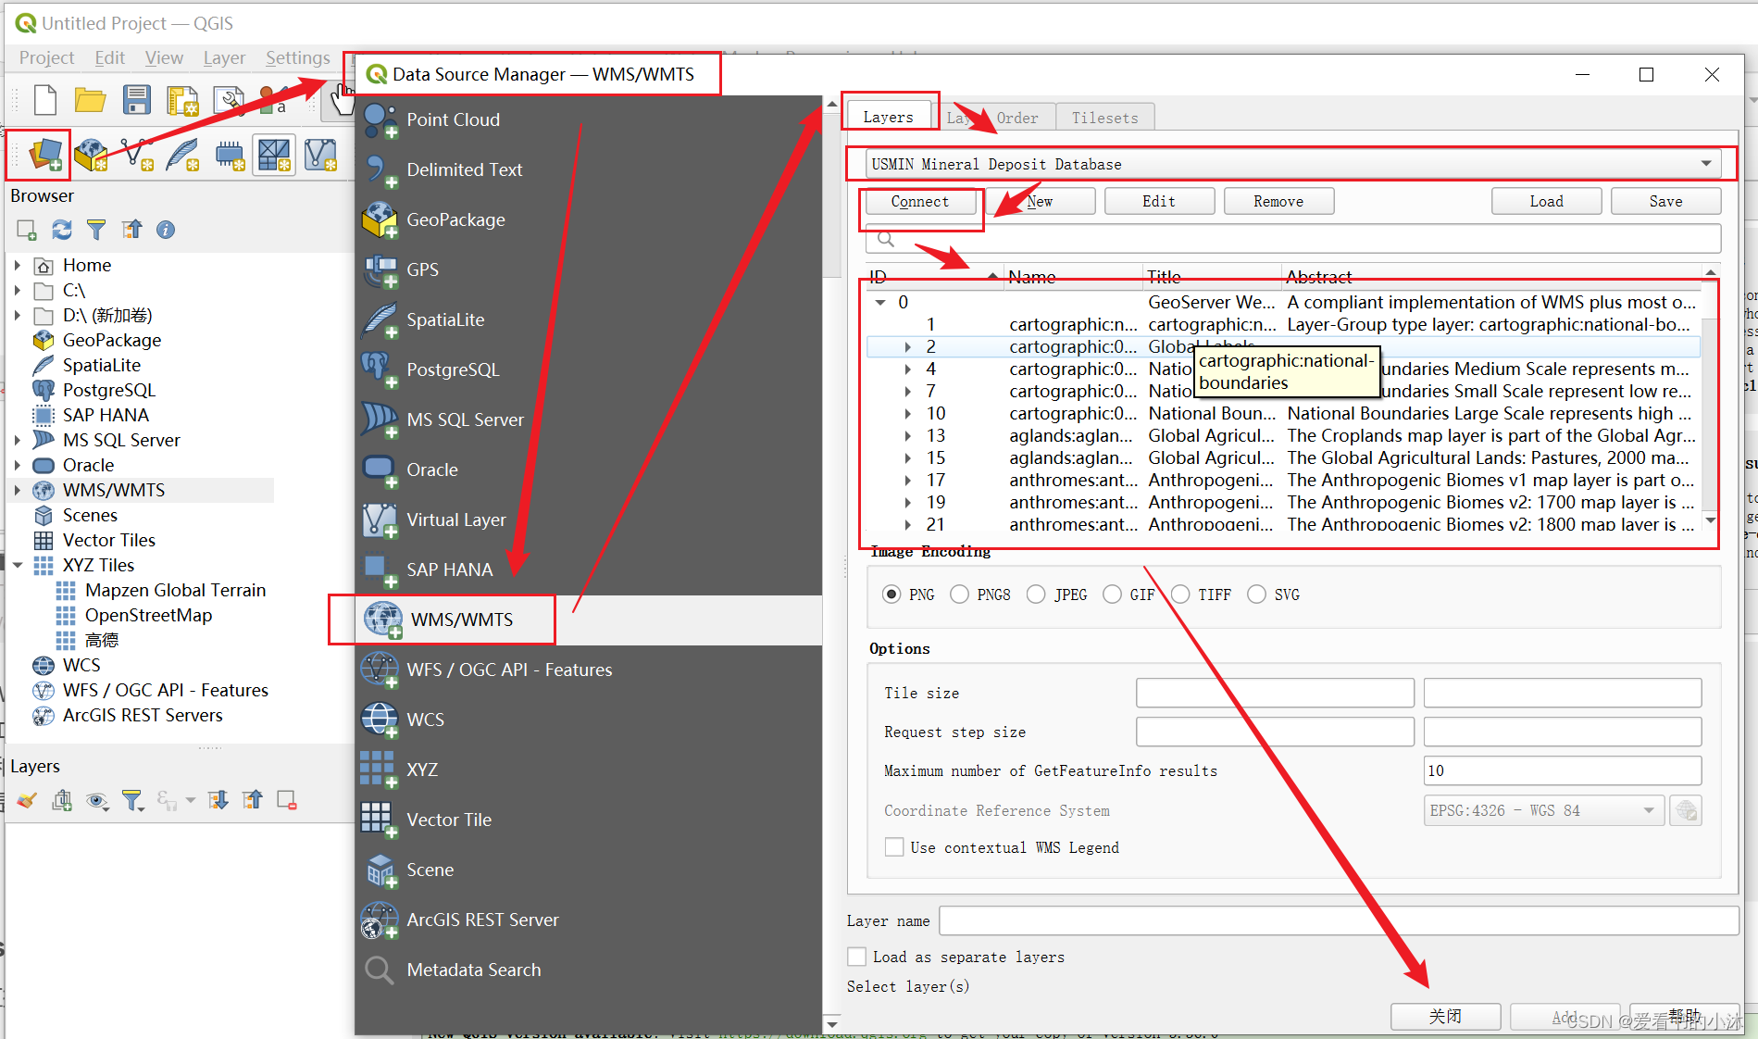Enable Use contextual WMS Legend
This screenshot has width=1758, height=1039.
894,847
